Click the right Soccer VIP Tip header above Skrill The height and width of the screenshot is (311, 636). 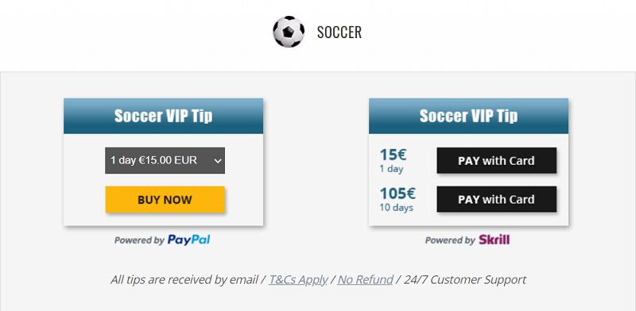pos(468,116)
